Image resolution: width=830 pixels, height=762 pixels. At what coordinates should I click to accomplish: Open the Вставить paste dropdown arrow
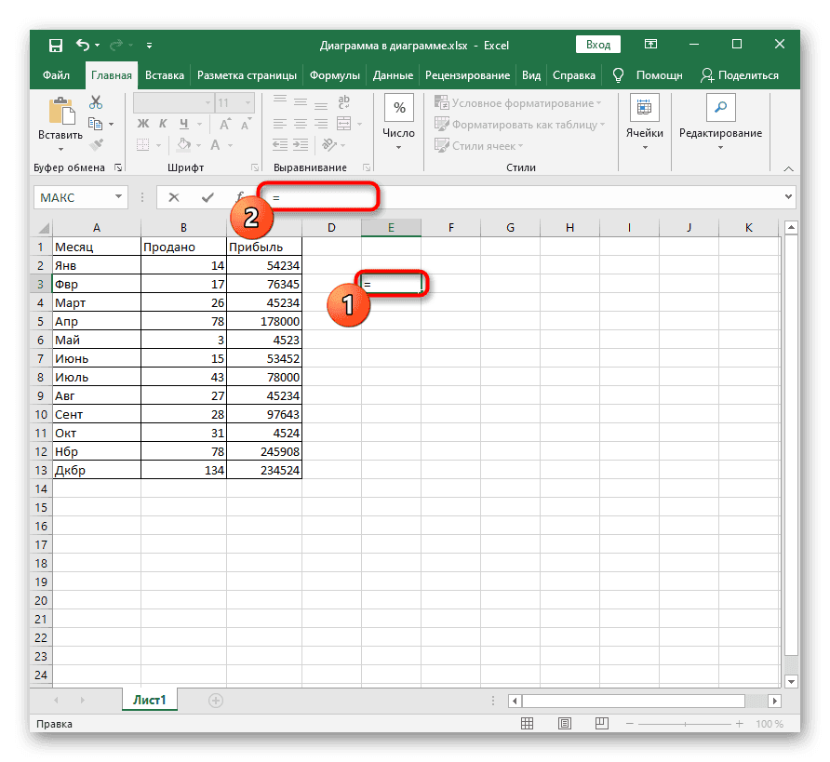[60, 149]
